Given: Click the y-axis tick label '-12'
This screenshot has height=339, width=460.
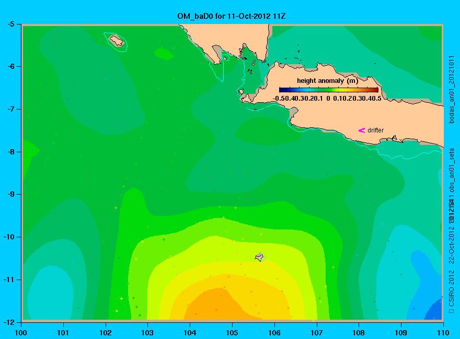Looking at the screenshot, I should click(x=8, y=322).
